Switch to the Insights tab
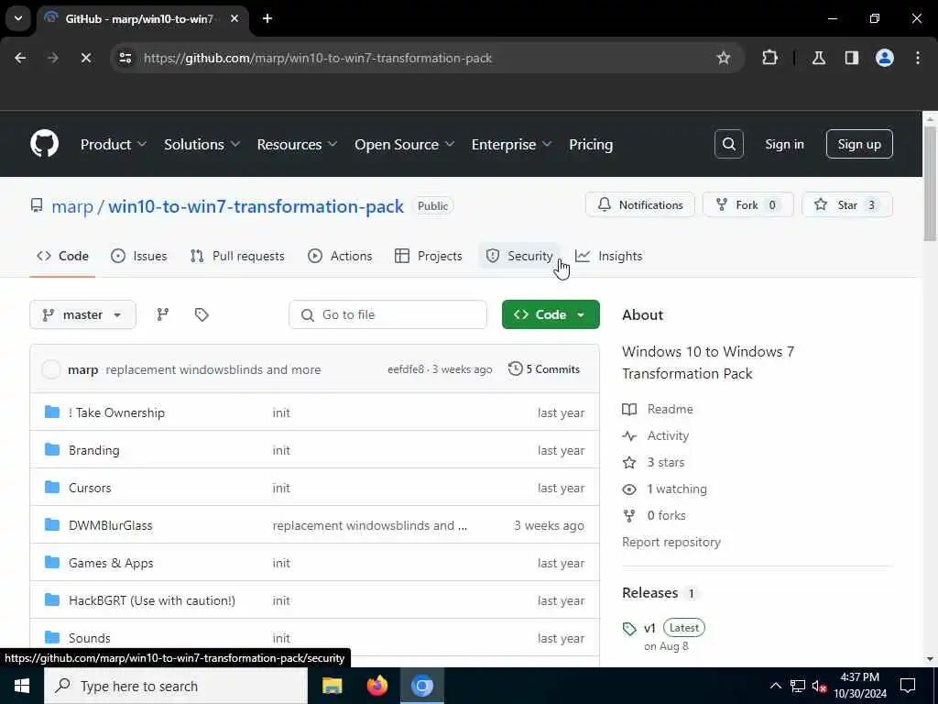The height and width of the screenshot is (704, 938). [609, 256]
